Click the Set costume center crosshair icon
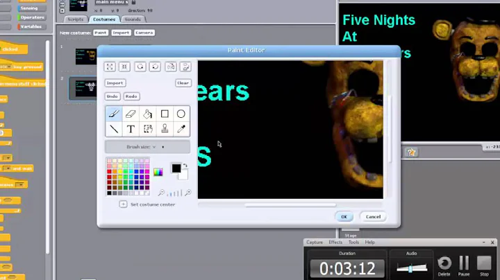 tap(123, 204)
